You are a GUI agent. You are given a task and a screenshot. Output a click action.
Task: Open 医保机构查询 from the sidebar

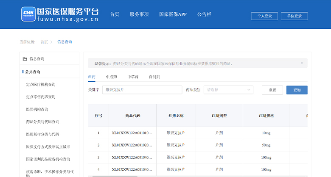pos(36,109)
